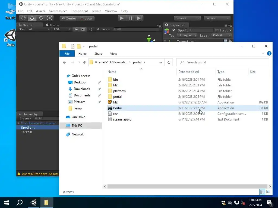Screen dimensions: 278x208
Task: Open OneDrive in navigation pane
Action: pyautogui.click(x=78, y=117)
